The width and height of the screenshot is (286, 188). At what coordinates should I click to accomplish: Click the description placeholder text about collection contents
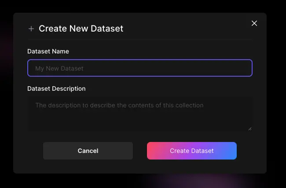click(x=119, y=105)
